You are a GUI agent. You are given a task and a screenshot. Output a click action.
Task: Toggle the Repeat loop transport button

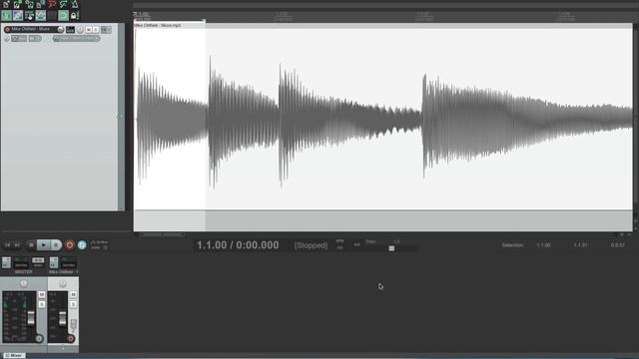coord(82,245)
